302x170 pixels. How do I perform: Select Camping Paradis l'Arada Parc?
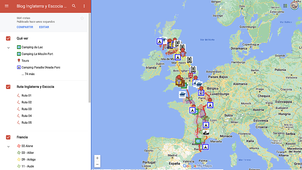(x=41, y=67)
